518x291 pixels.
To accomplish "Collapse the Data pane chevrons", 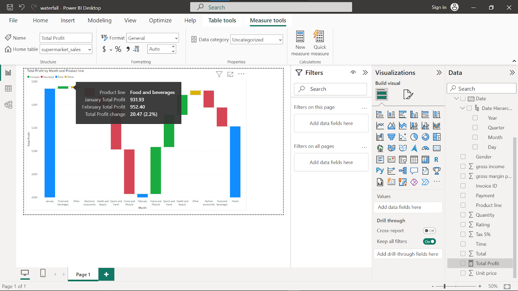I will pyautogui.click(x=512, y=72).
